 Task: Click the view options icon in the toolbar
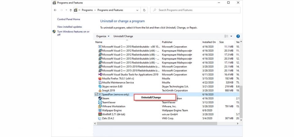click(226, 36)
